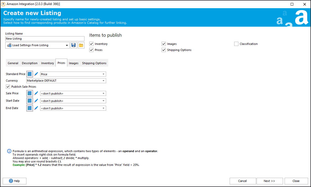Click the Cancel button
This screenshot has width=311, height=187.
click(243, 181)
